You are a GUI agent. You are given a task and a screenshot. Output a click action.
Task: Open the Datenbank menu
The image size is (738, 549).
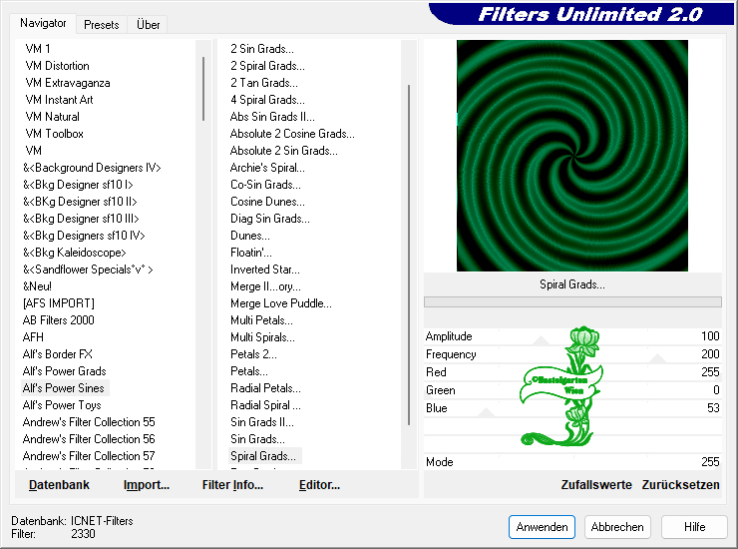point(59,484)
